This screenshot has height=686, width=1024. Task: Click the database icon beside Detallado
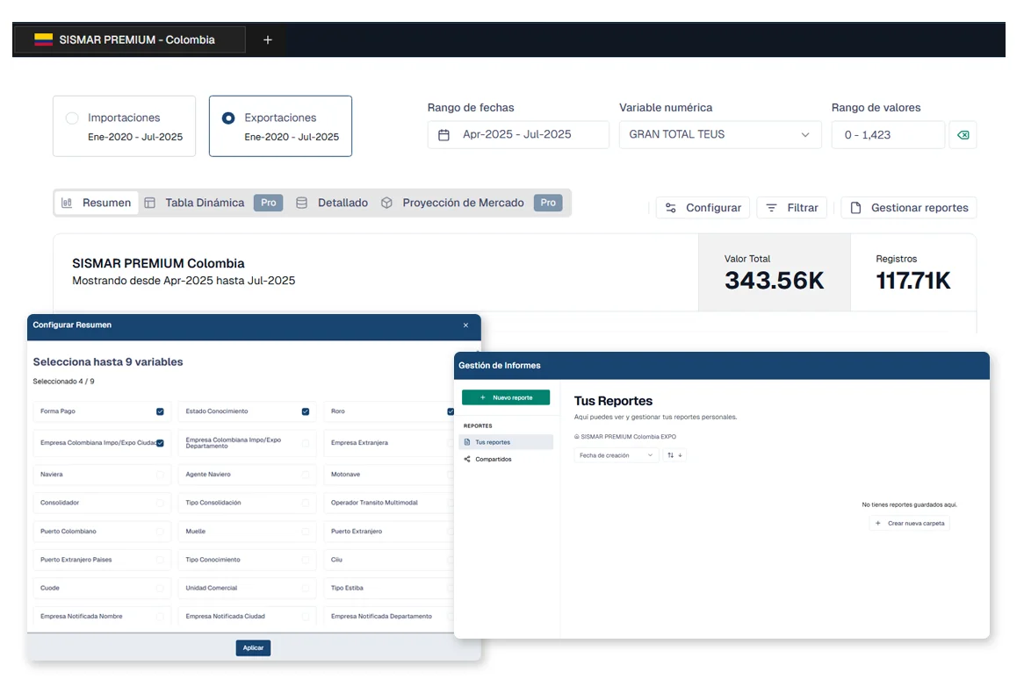(x=302, y=203)
